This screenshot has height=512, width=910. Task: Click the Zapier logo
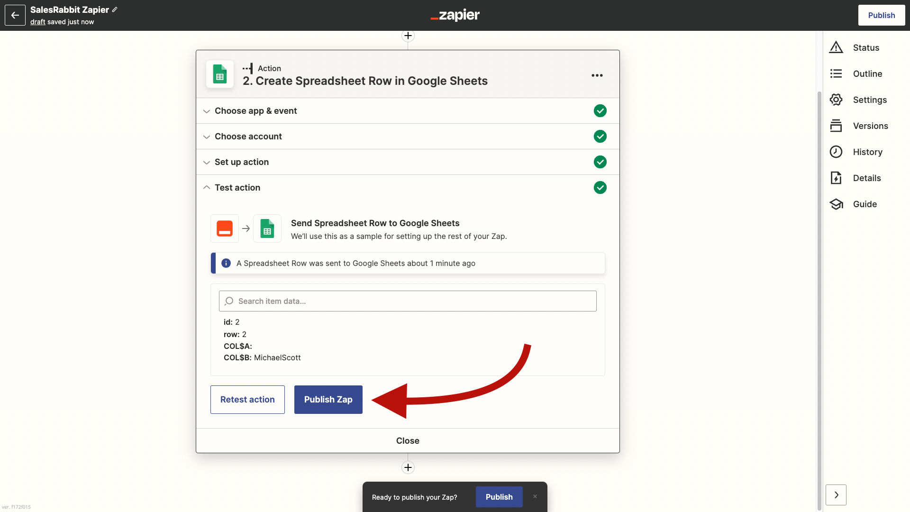pyautogui.click(x=455, y=15)
